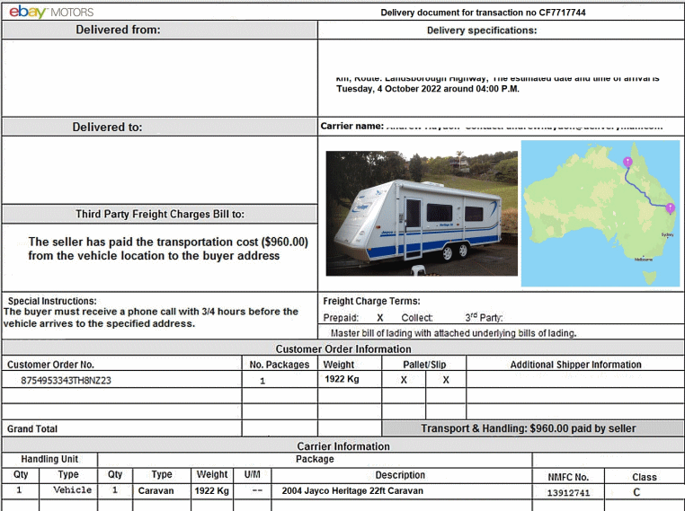
Task: Click '2004 Jayco Heritage 22ft Caravan' description
Action: click(352, 490)
